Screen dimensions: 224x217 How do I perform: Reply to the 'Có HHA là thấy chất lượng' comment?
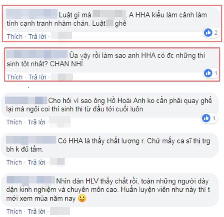(37, 162)
